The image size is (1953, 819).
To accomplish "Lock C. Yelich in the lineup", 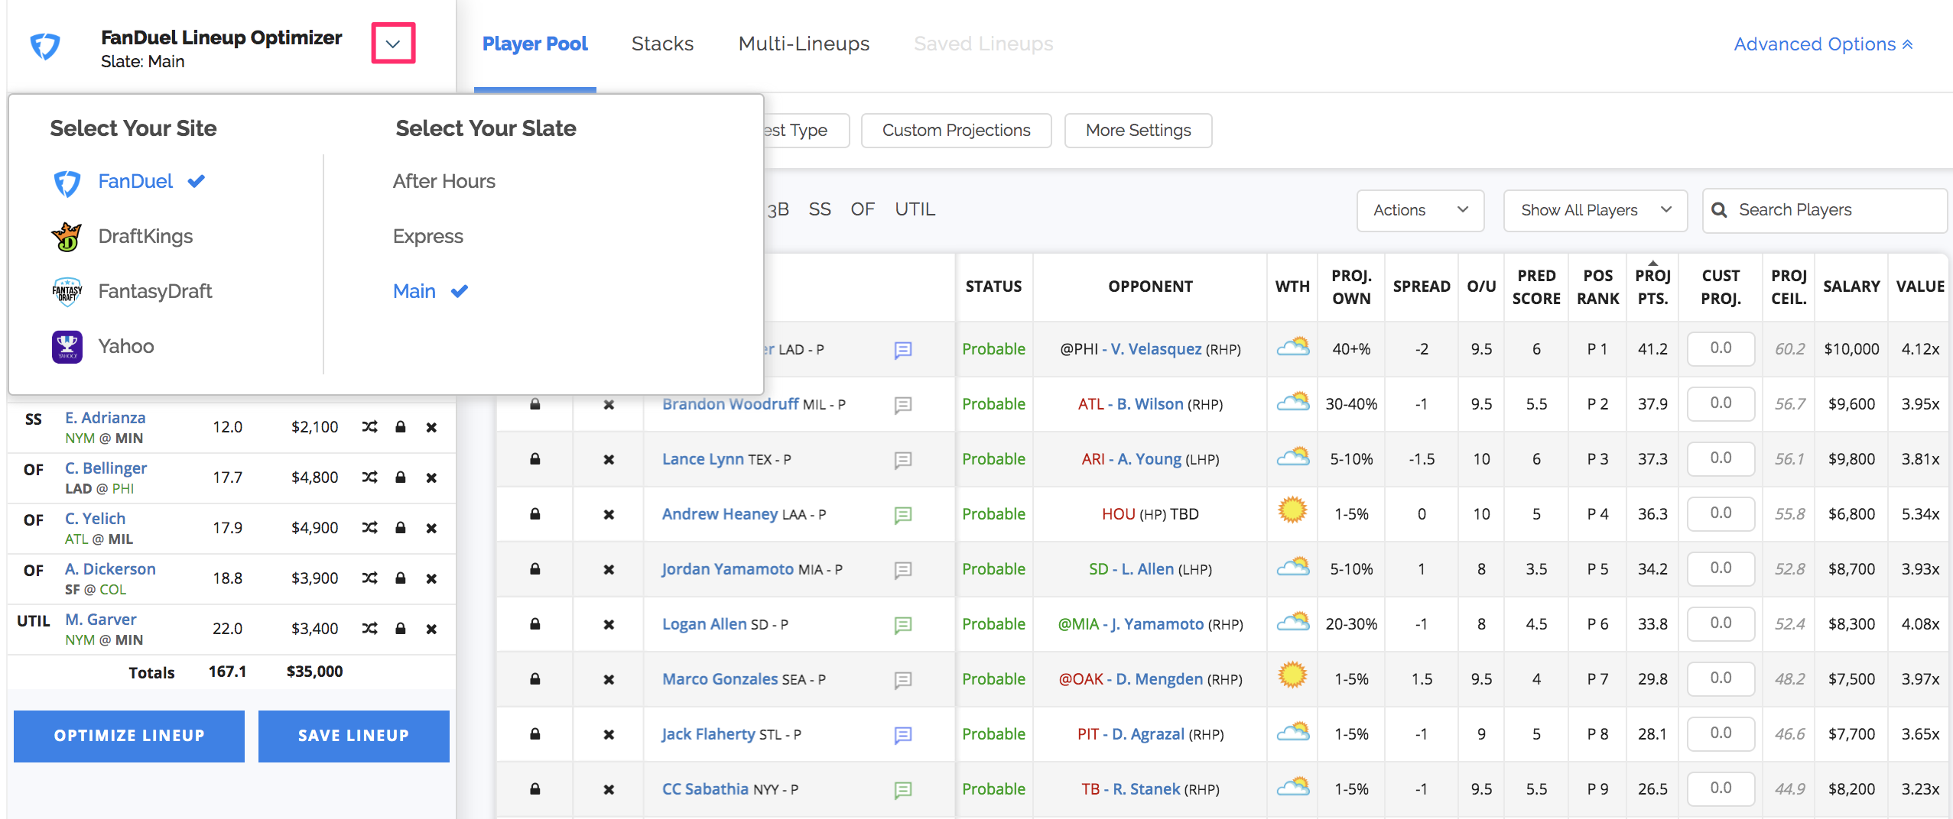I will point(400,528).
